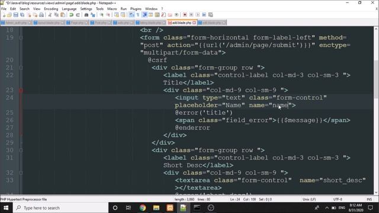Open the notification center icon
This screenshot has width=379, height=213.
(x=370, y=208)
